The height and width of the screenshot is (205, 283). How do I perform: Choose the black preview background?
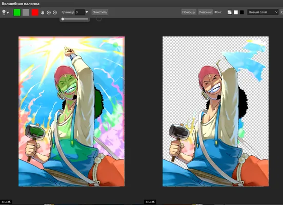tap(242, 12)
